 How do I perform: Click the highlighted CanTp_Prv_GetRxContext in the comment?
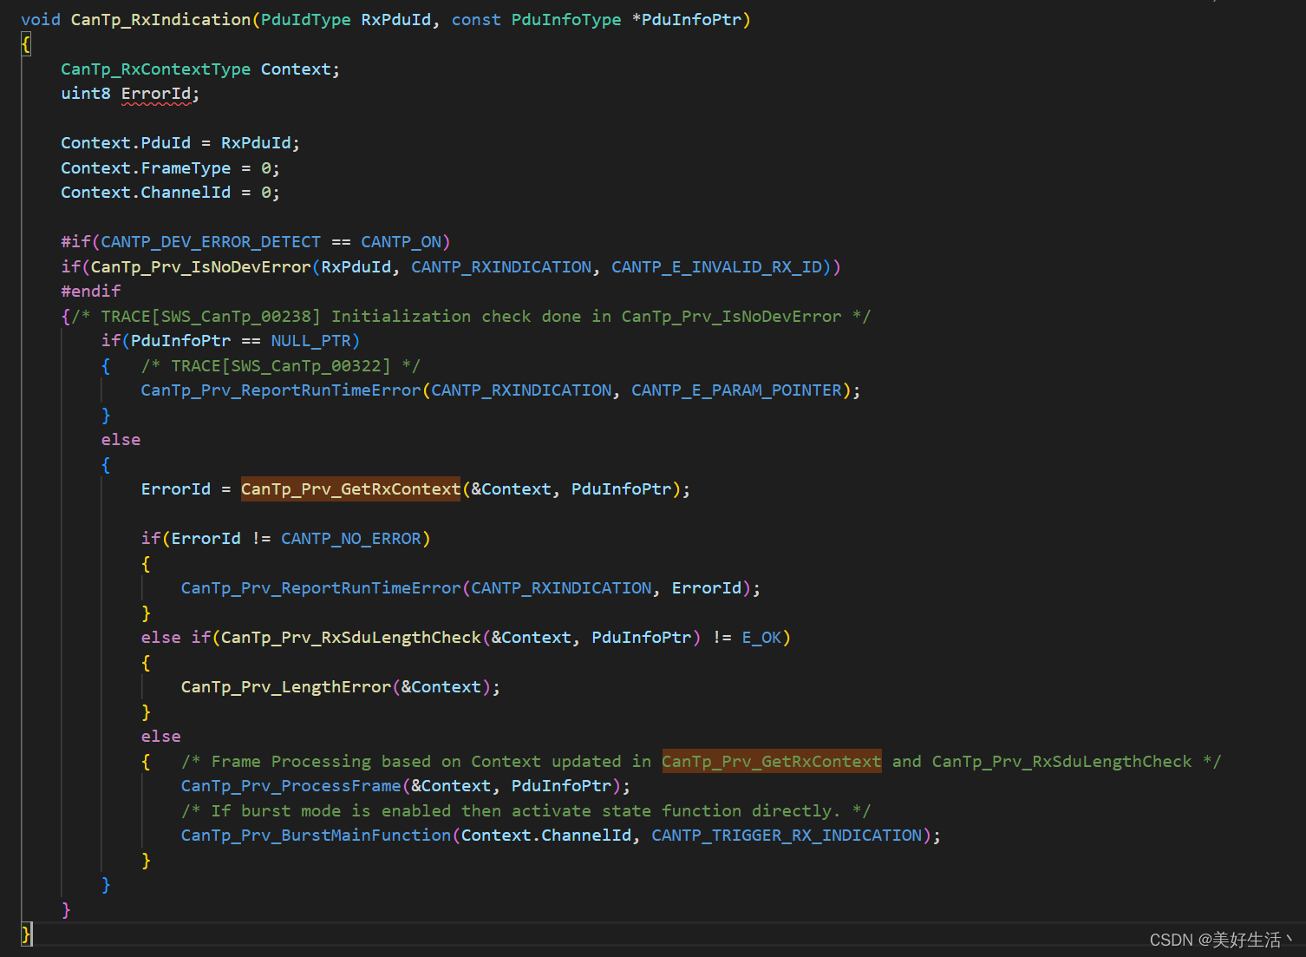(772, 762)
